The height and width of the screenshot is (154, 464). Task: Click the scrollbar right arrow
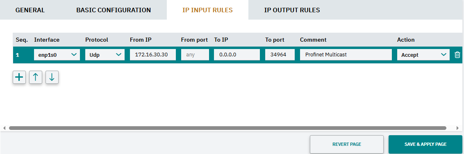pos(457,128)
